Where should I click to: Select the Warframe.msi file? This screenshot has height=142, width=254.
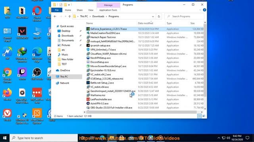98,95
